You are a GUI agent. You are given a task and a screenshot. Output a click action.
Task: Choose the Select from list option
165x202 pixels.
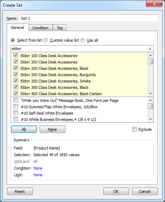click(13, 40)
